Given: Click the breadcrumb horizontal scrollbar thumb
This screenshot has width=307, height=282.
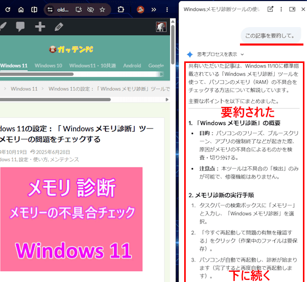Looking at the screenshot, I should pos(55,99).
